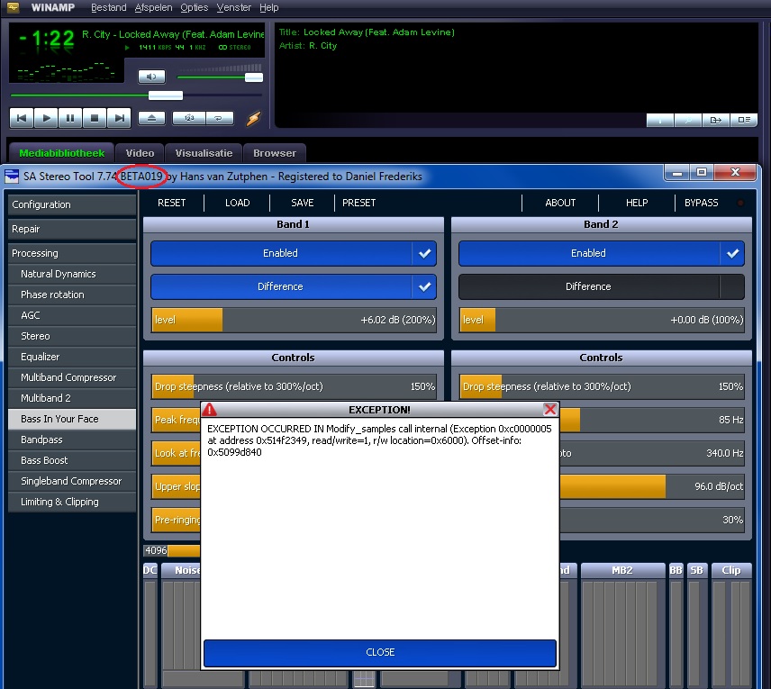Click the Winamp logo icon in title bar

(14, 7)
